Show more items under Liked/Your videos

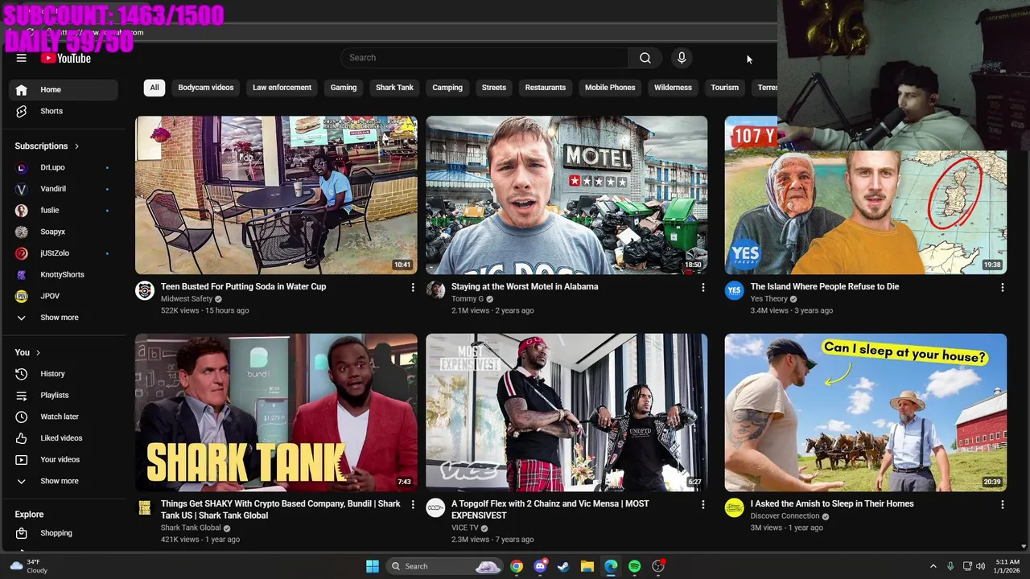coord(64,481)
